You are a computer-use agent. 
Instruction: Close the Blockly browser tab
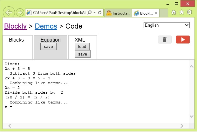pyautogui.click(x=156, y=13)
